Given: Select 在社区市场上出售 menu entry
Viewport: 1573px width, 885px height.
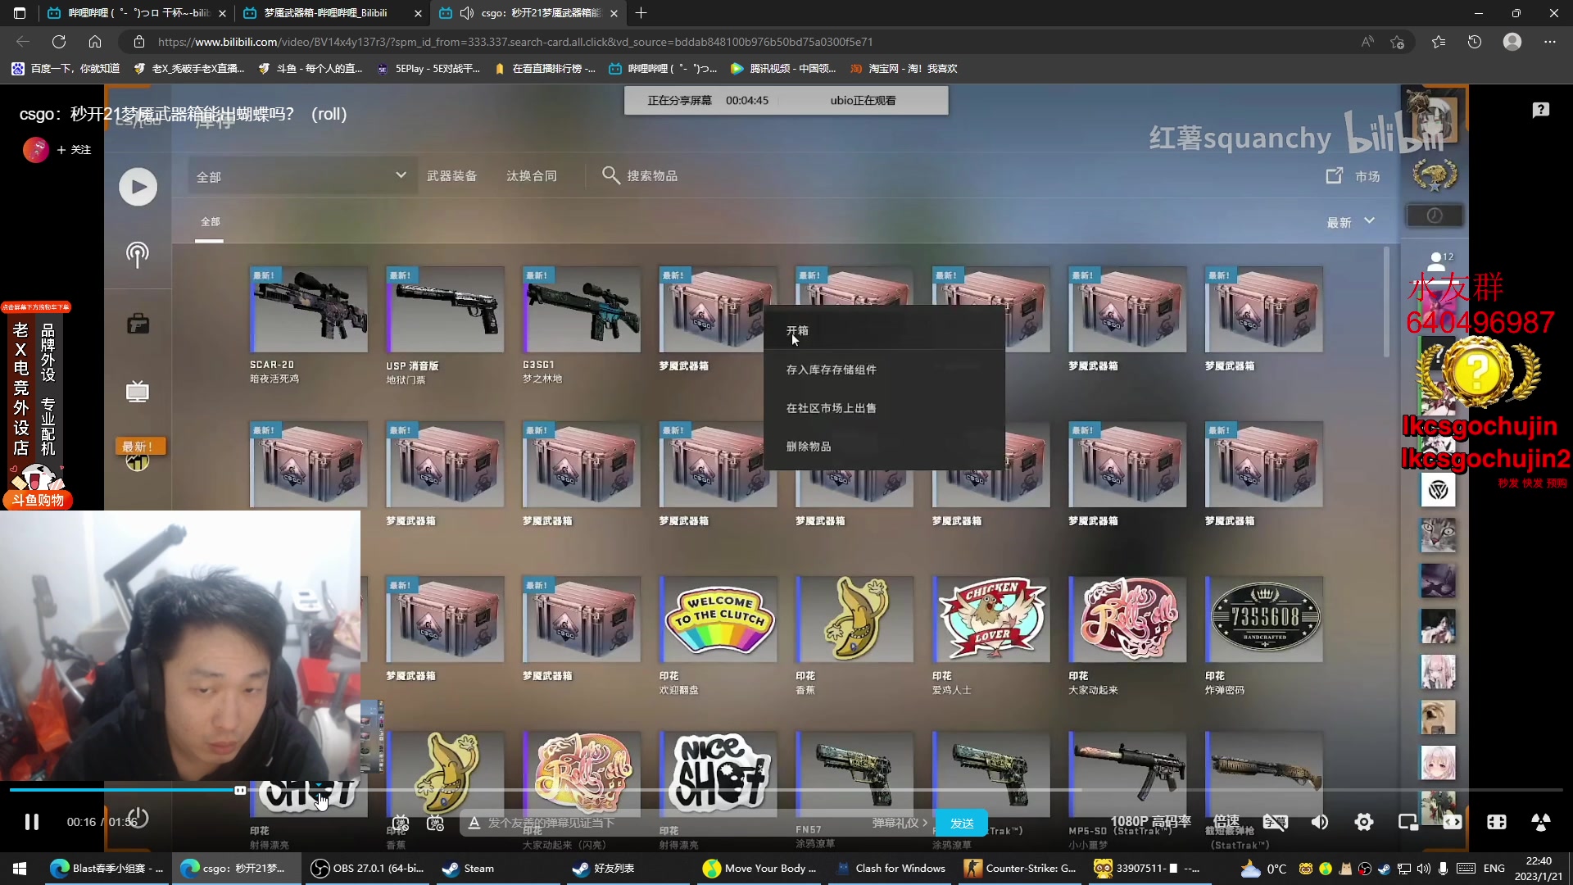Looking at the screenshot, I should (884, 408).
